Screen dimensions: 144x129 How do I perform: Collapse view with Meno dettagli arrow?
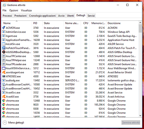pyautogui.click(x=5, y=123)
